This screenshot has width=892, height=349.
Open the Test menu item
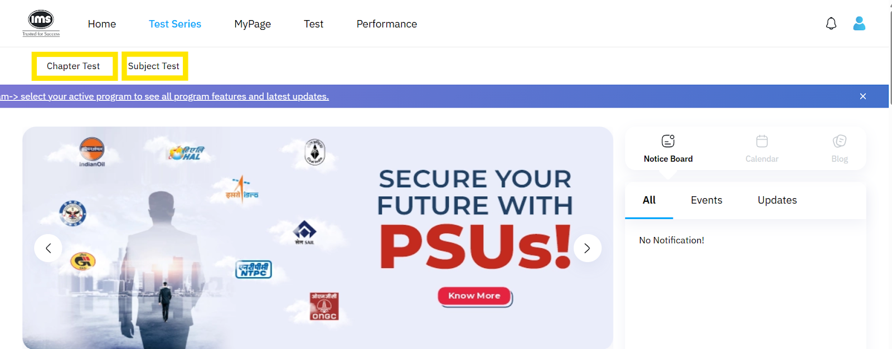[313, 24]
